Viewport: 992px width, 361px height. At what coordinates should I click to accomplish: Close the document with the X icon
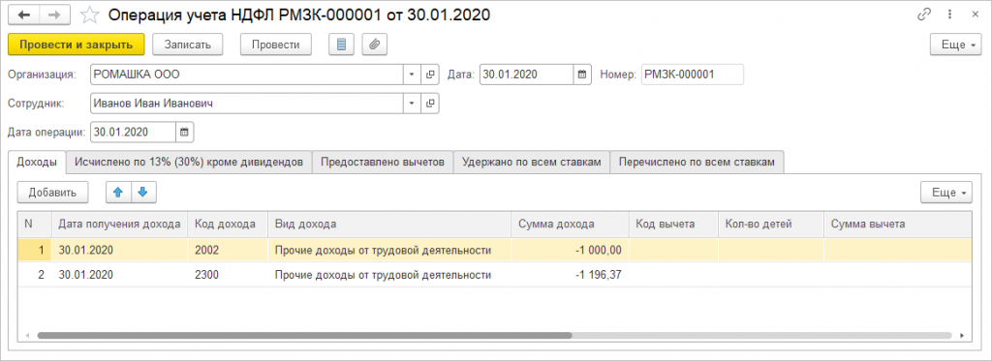[x=975, y=15]
